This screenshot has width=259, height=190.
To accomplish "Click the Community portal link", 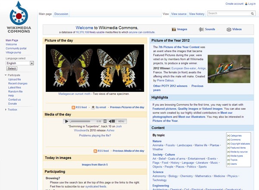I will (x=16, y=48).
